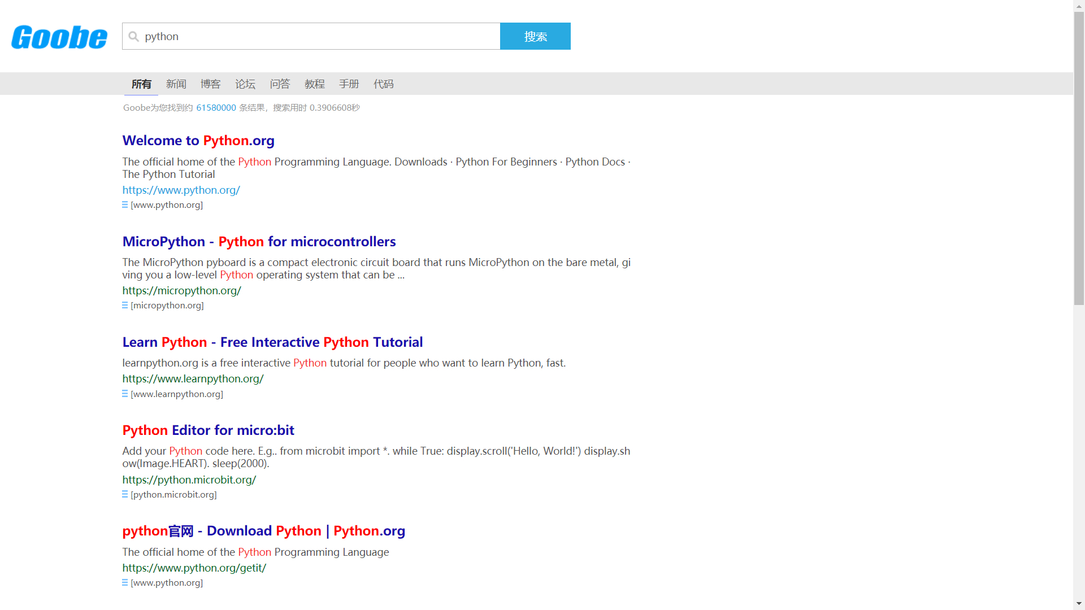Open the https://www.python.org/getit/ URL link
Screen dimensions: 1085x610
coord(194,568)
